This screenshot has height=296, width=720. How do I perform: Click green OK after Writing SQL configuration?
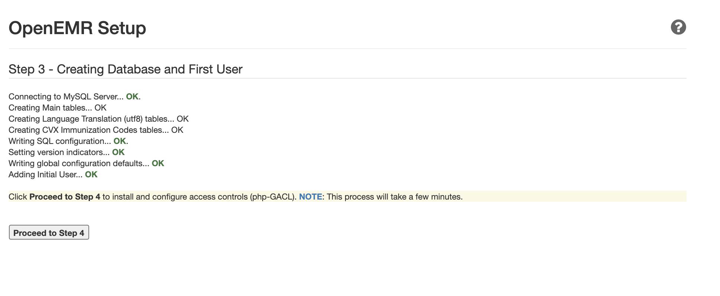coord(119,141)
